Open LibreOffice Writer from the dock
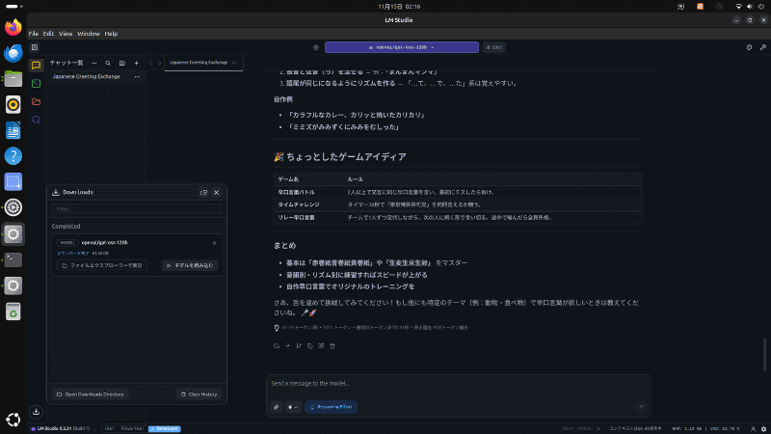 13,130
